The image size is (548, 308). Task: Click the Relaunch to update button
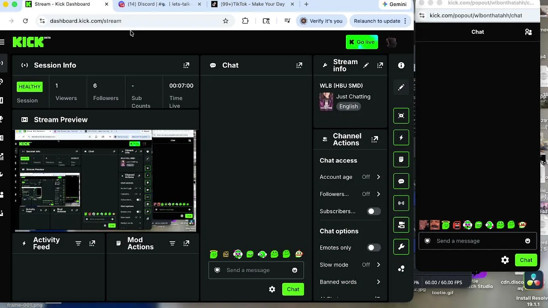coord(379,21)
